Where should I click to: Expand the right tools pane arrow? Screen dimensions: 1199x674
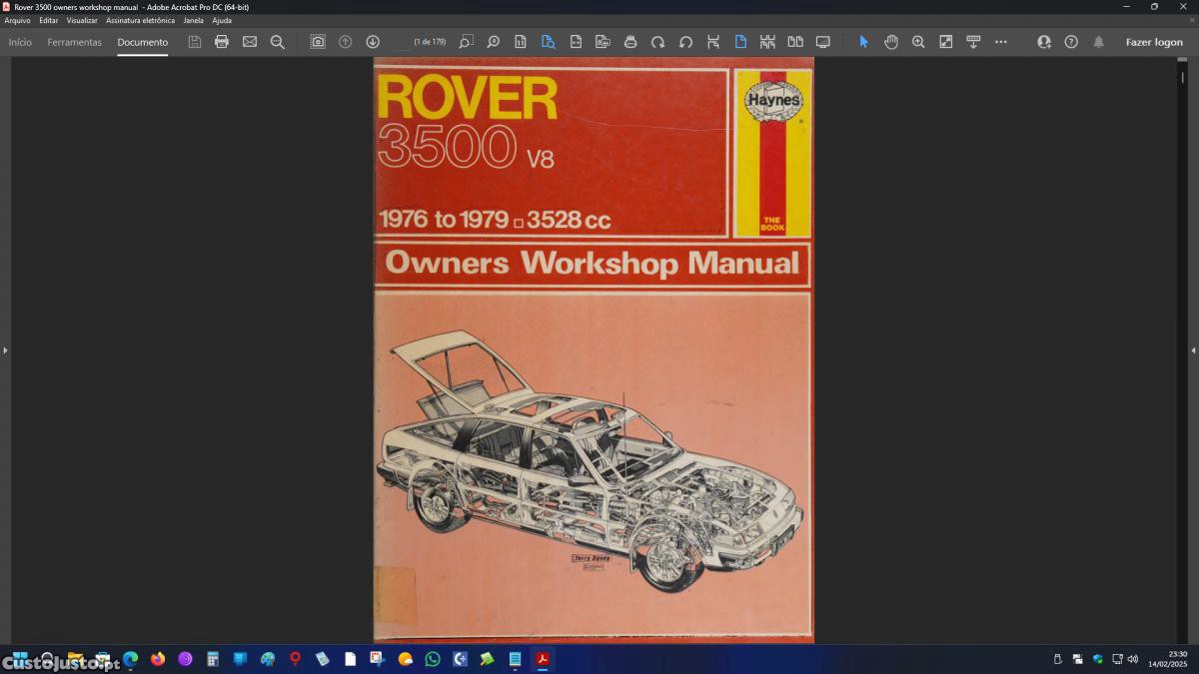pyautogui.click(x=1193, y=350)
